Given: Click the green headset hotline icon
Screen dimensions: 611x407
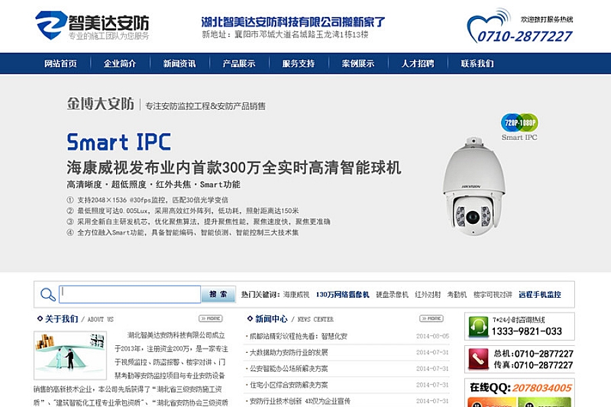Looking at the screenshot, I should (478, 326).
